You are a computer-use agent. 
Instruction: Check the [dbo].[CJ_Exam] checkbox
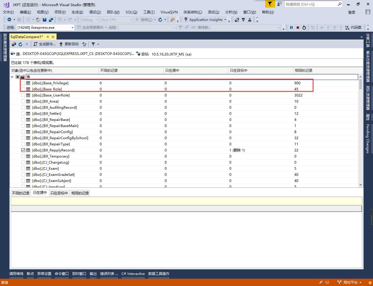click(x=23, y=169)
